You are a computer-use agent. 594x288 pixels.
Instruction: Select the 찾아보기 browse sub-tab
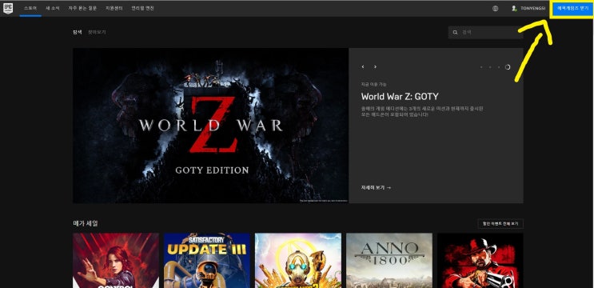pyautogui.click(x=97, y=32)
